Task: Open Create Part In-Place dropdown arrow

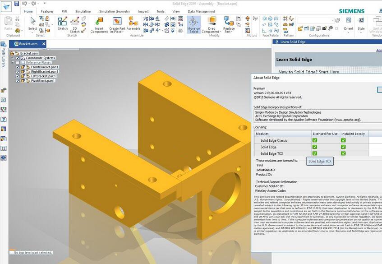Action: (123, 32)
